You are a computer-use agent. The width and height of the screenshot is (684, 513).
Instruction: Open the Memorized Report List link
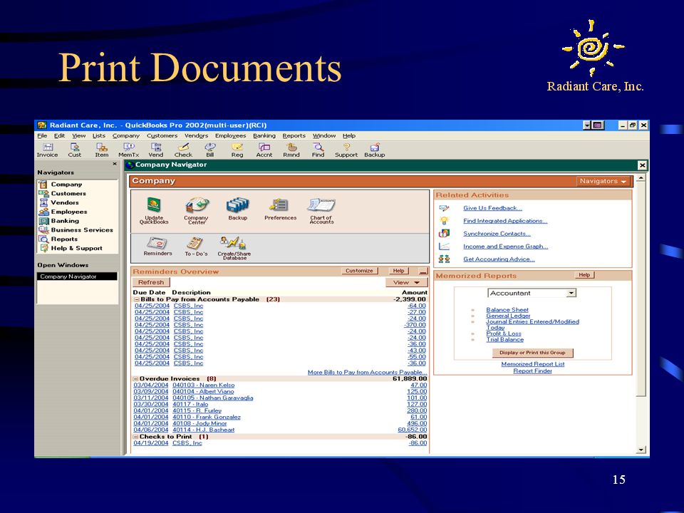click(x=533, y=364)
